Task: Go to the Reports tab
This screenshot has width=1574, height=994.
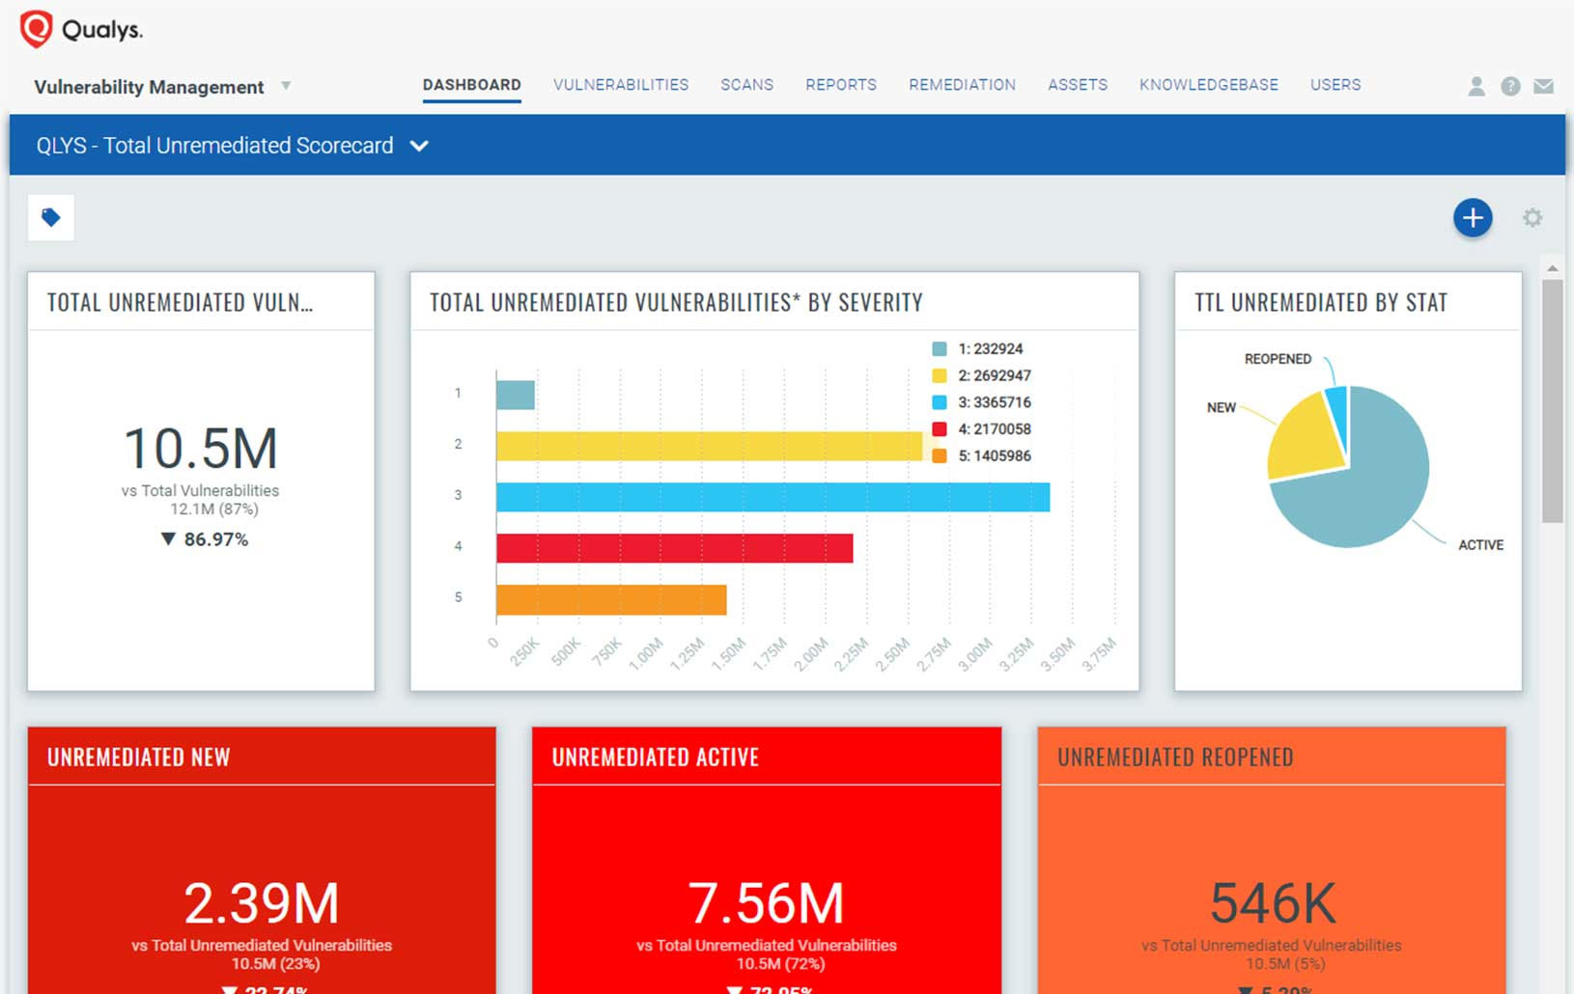Action: coord(841,85)
